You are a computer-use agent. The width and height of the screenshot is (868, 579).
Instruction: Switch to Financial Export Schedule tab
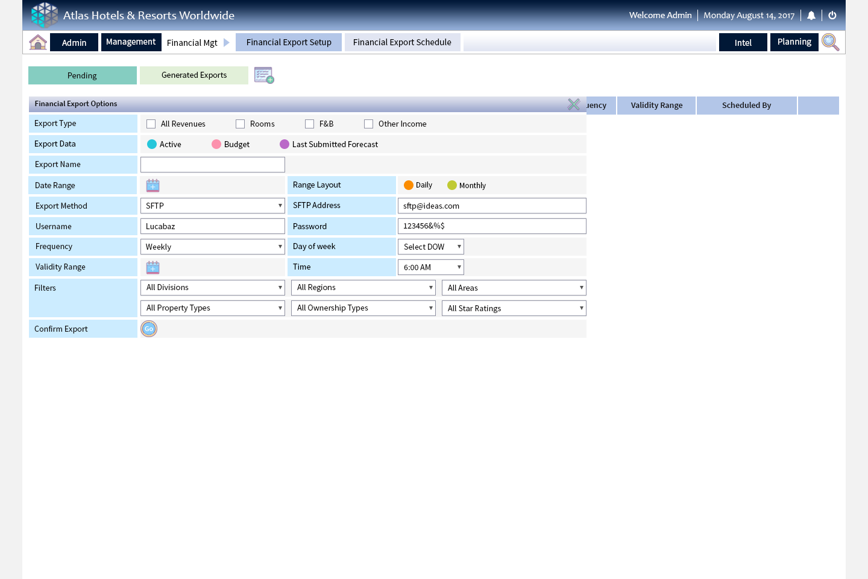(x=402, y=42)
